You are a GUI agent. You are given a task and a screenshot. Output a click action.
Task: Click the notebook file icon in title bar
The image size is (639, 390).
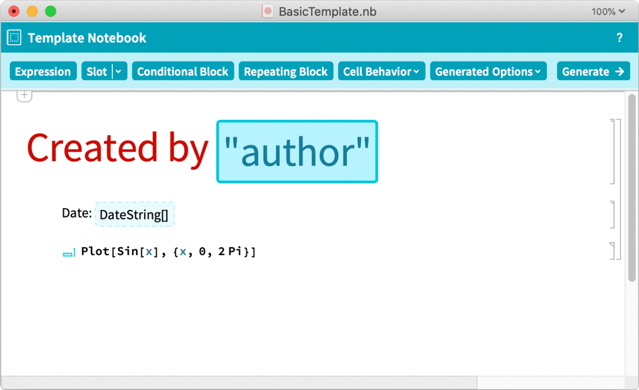point(268,11)
